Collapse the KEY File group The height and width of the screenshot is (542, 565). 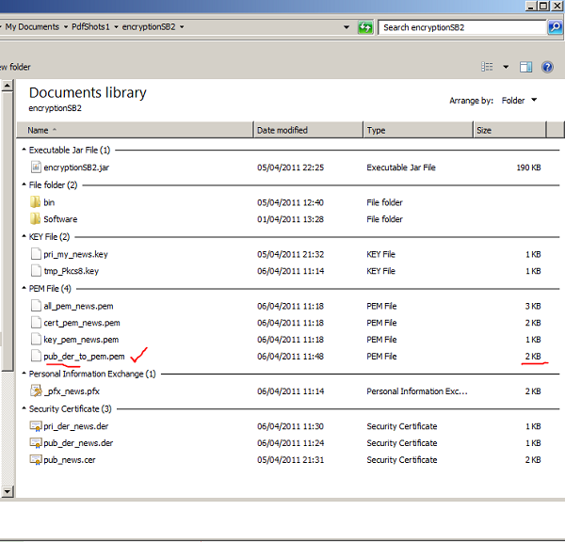tap(24, 236)
